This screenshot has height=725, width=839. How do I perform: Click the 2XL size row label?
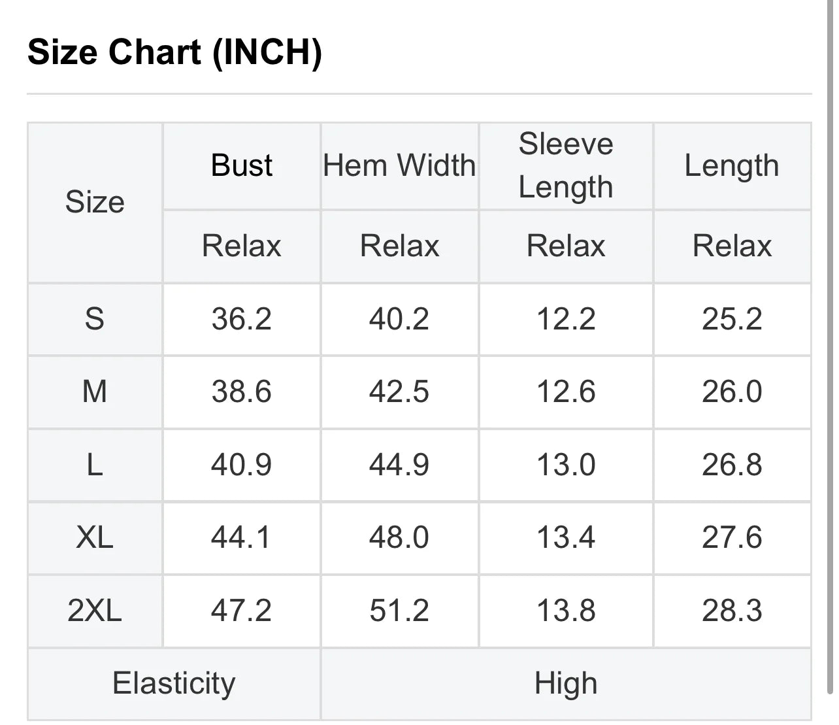95,611
